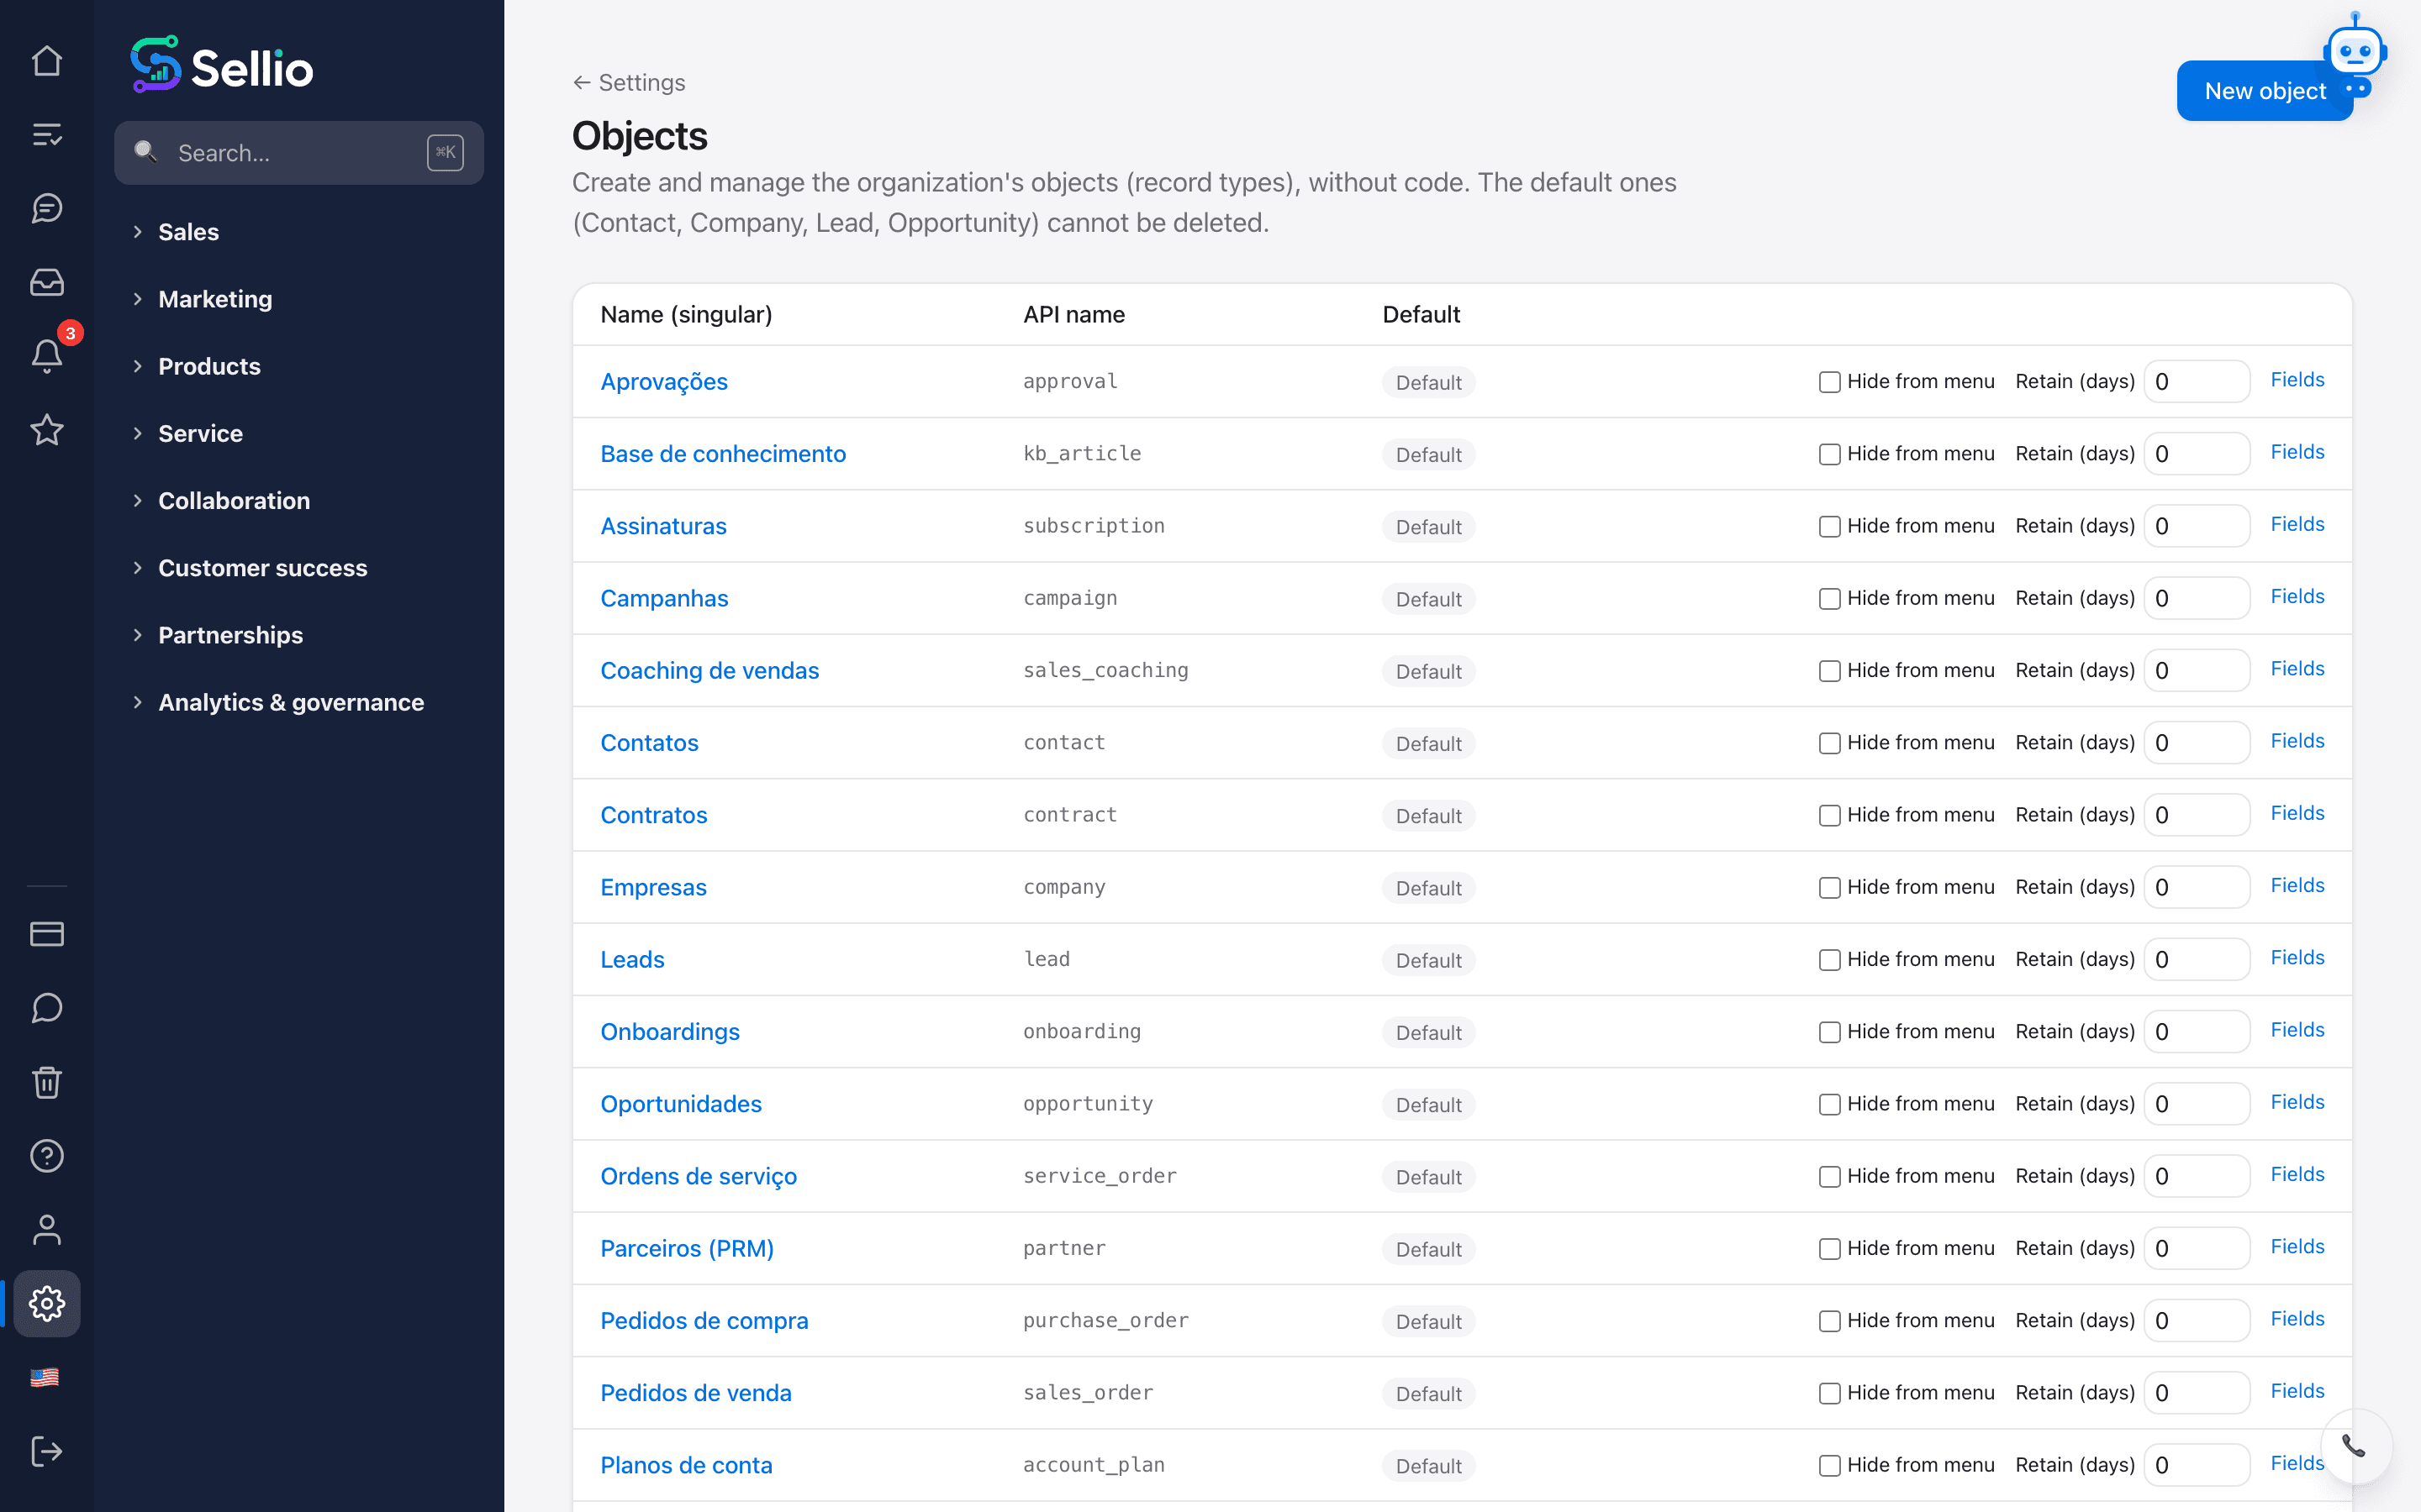Open the trash bin icon
This screenshot has height=1512, width=2421.
tap(47, 1082)
